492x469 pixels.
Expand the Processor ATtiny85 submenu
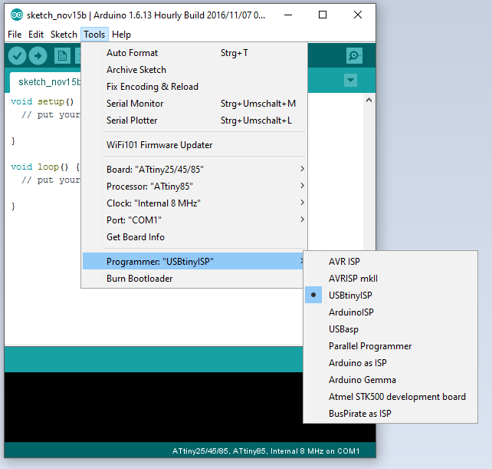tap(194, 187)
